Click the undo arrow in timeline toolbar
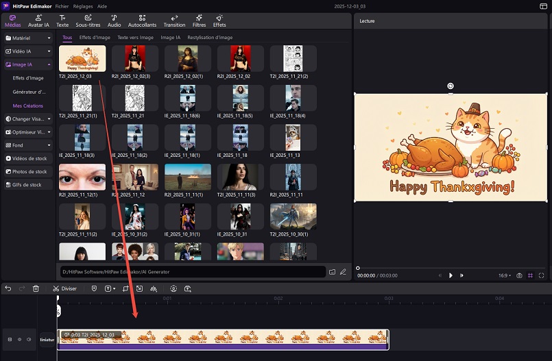 8,288
